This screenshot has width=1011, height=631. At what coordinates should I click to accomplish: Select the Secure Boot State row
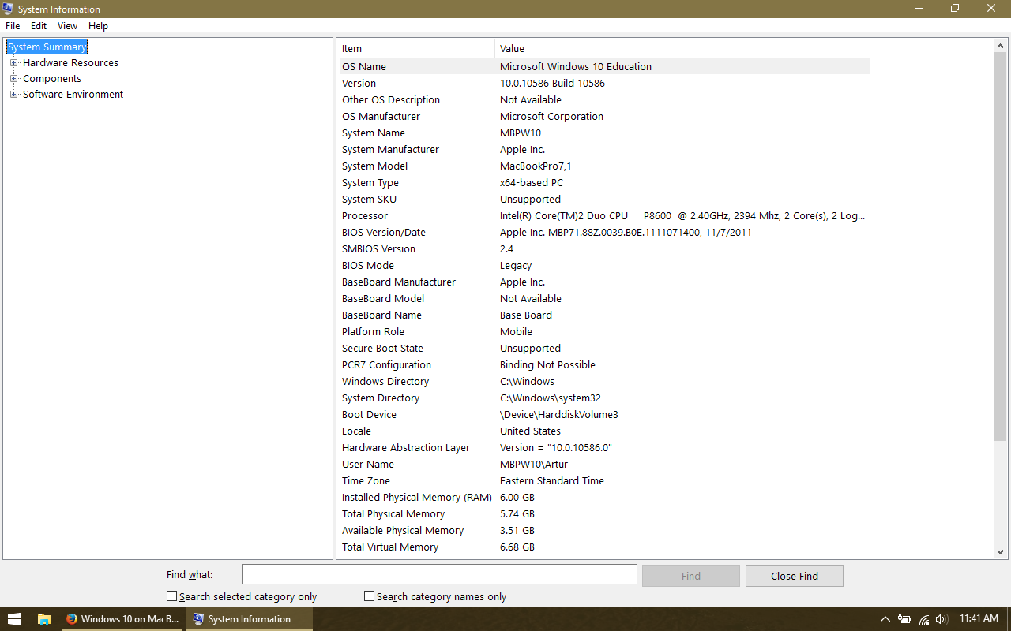(x=605, y=349)
